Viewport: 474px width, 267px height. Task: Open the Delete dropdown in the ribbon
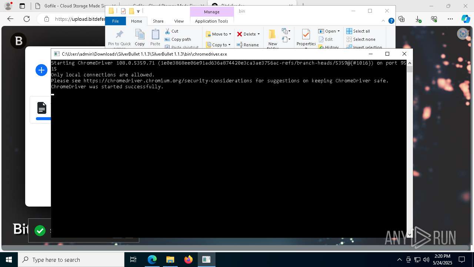coord(248,34)
